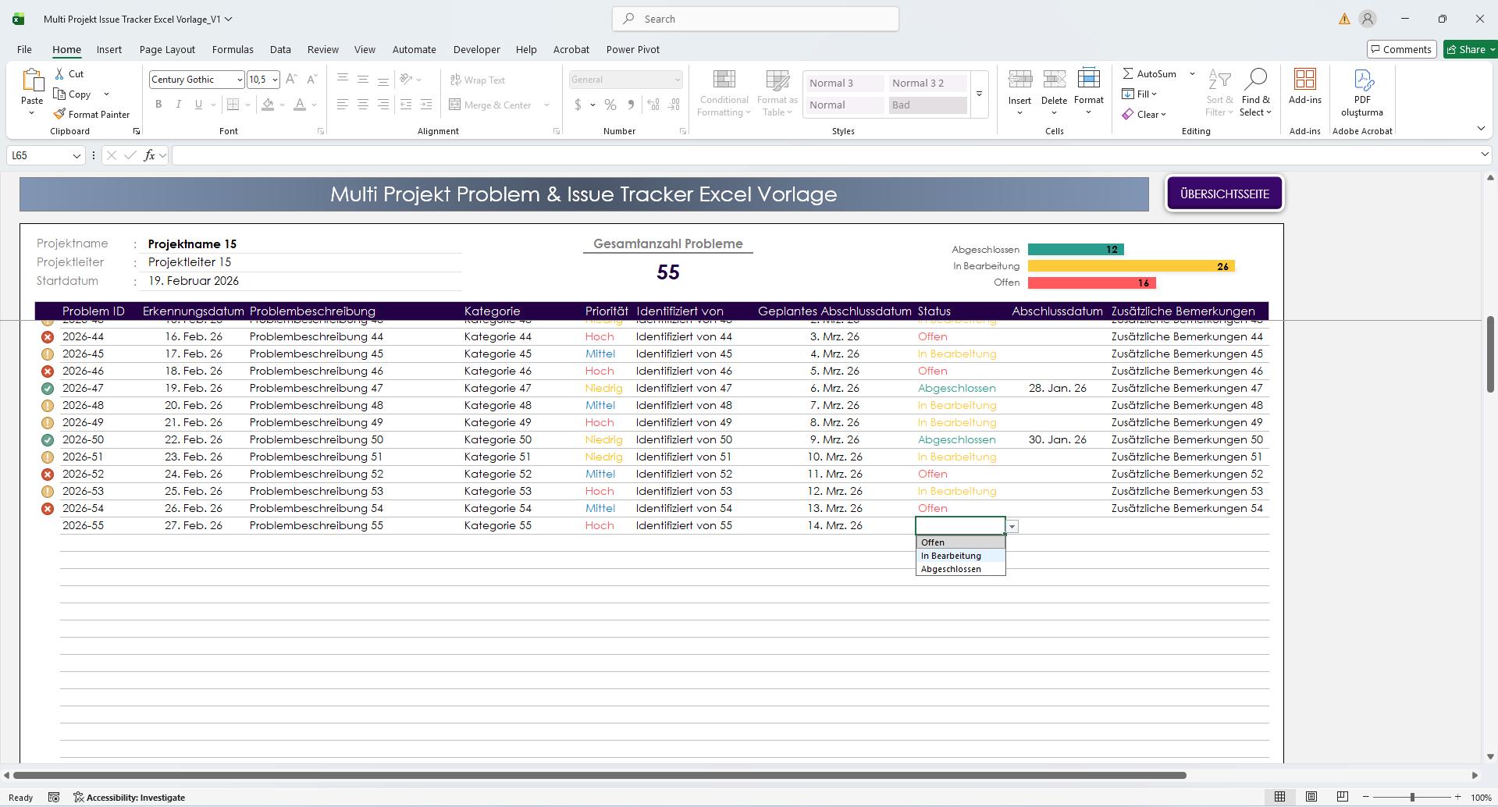Switch to Page Layout view icon
Screen dimensions: 1498x807
coord(1311,797)
